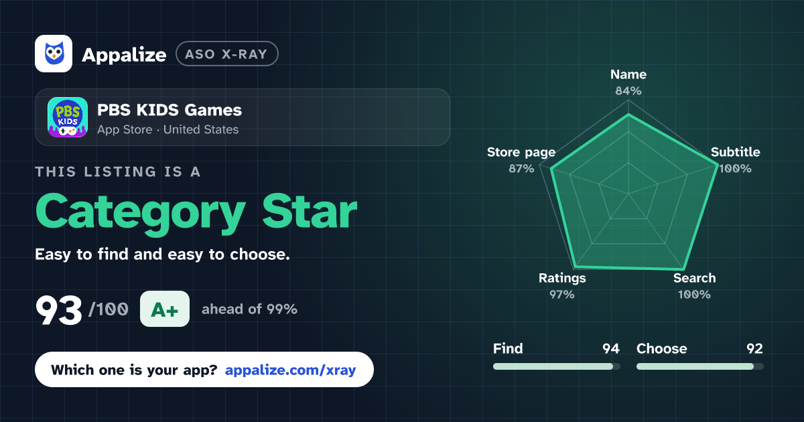Click the PBS KIDS Games title text
The width and height of the screenshot is (804, 422).
click(x=170, y=110)
